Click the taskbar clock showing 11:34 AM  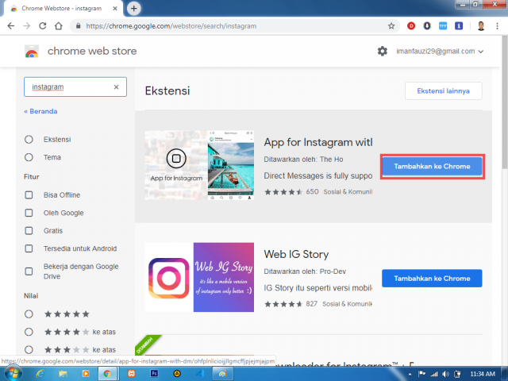[483, 374]
